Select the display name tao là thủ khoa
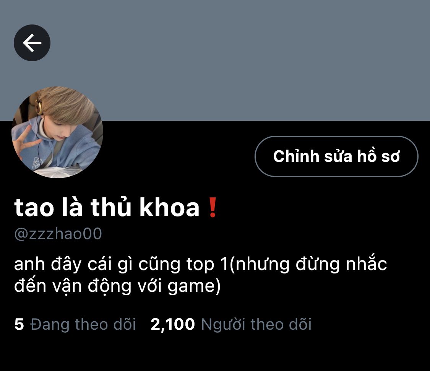The height and width of the screenshot is (371, 430). click(107, 208)
